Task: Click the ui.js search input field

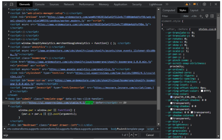Action: tap(61, 135)
